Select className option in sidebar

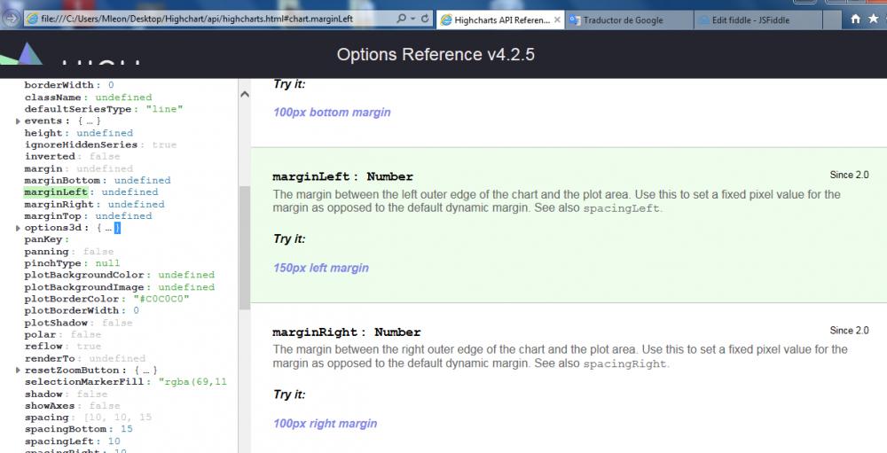[x=52, y=98]
